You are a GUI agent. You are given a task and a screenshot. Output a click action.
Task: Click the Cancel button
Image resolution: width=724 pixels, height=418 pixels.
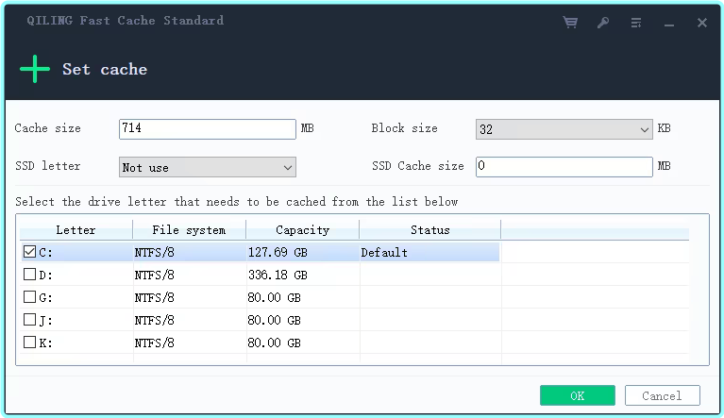click(x=663, y=395)
